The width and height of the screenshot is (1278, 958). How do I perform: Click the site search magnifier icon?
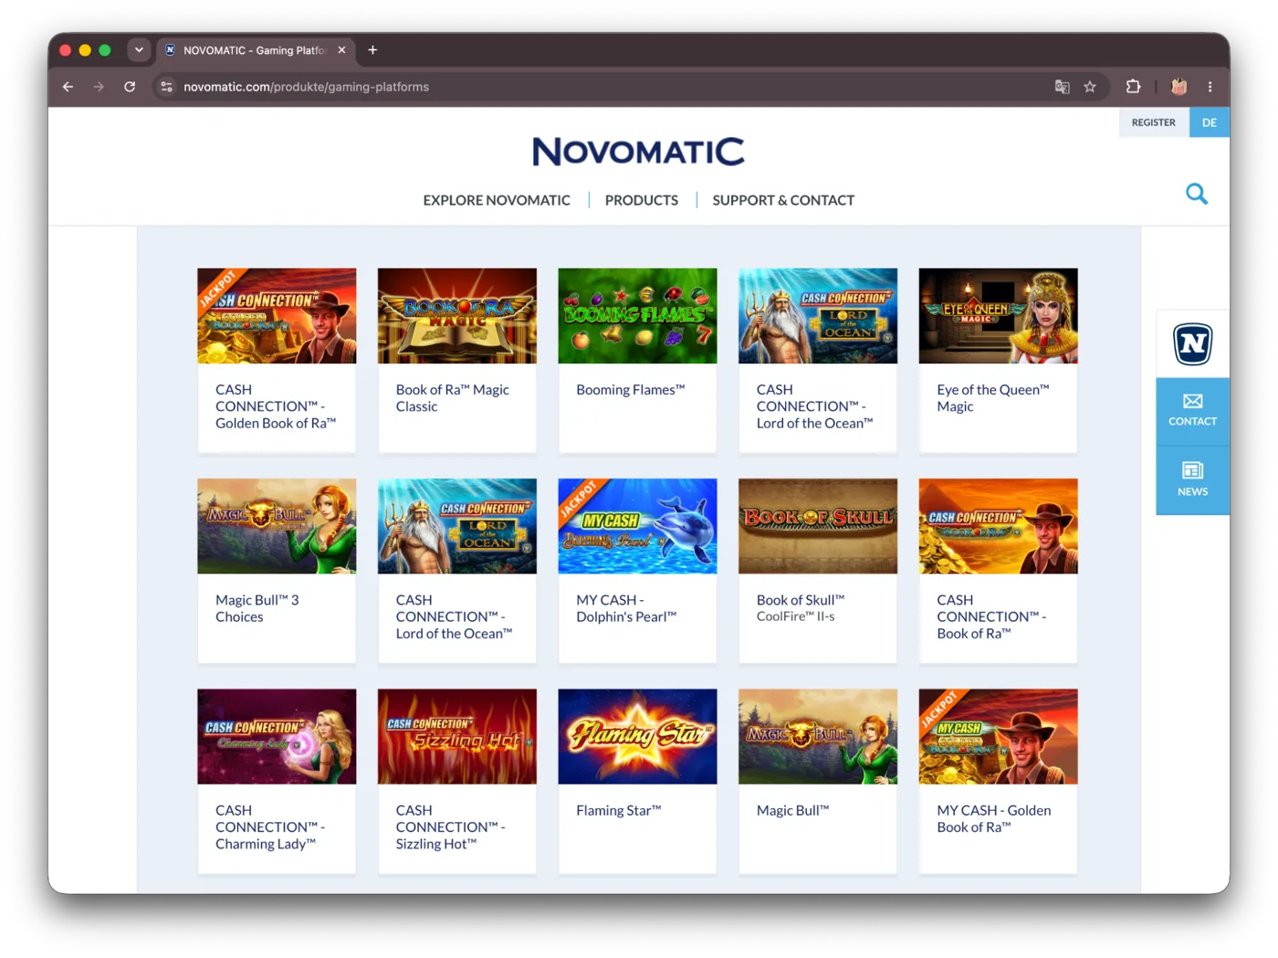1197,194
